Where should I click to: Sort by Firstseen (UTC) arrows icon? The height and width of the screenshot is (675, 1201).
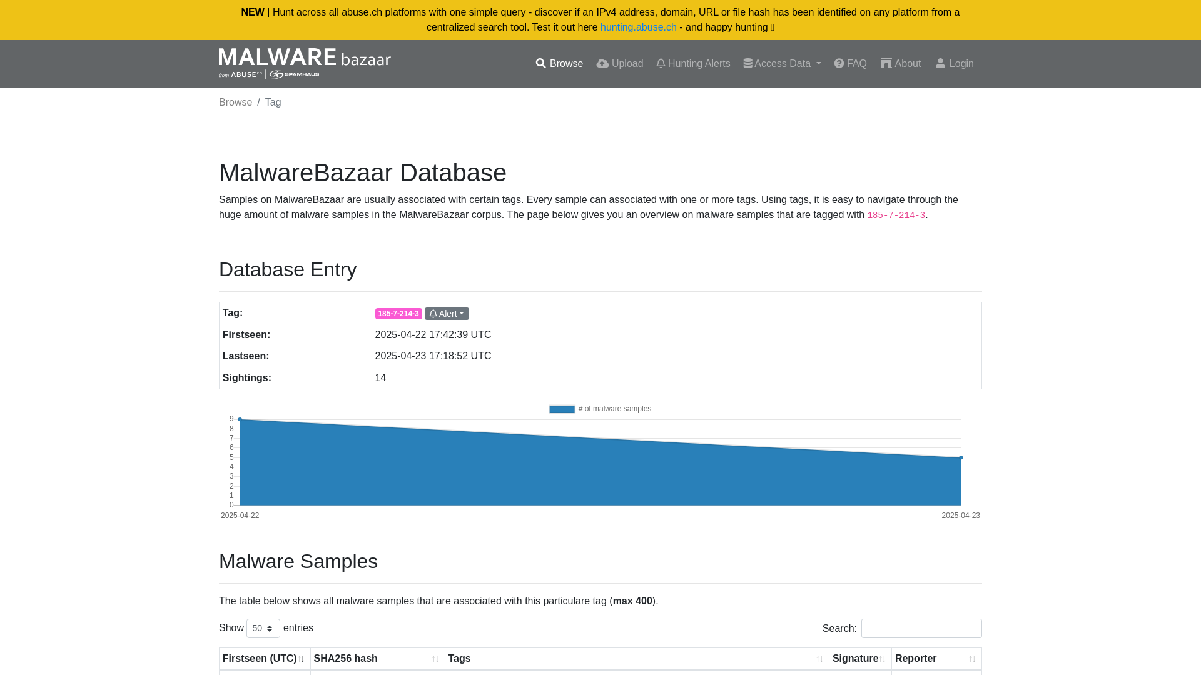click(x=301, y=659)
